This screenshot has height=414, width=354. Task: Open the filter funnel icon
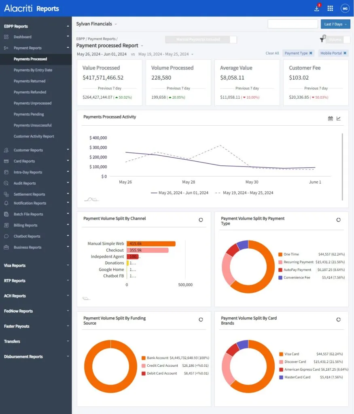[322, 40]
